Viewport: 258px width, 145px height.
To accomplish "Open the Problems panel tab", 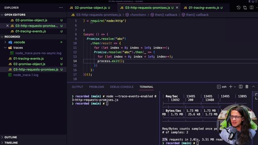I will (97, 87).
